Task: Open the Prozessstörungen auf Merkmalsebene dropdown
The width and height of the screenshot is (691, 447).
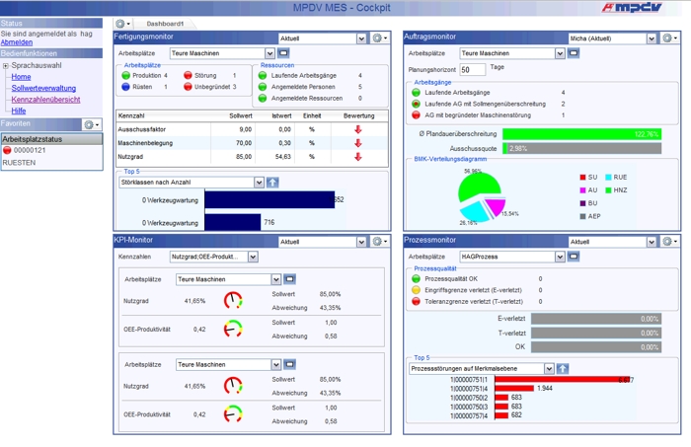Action: [549, 369]
